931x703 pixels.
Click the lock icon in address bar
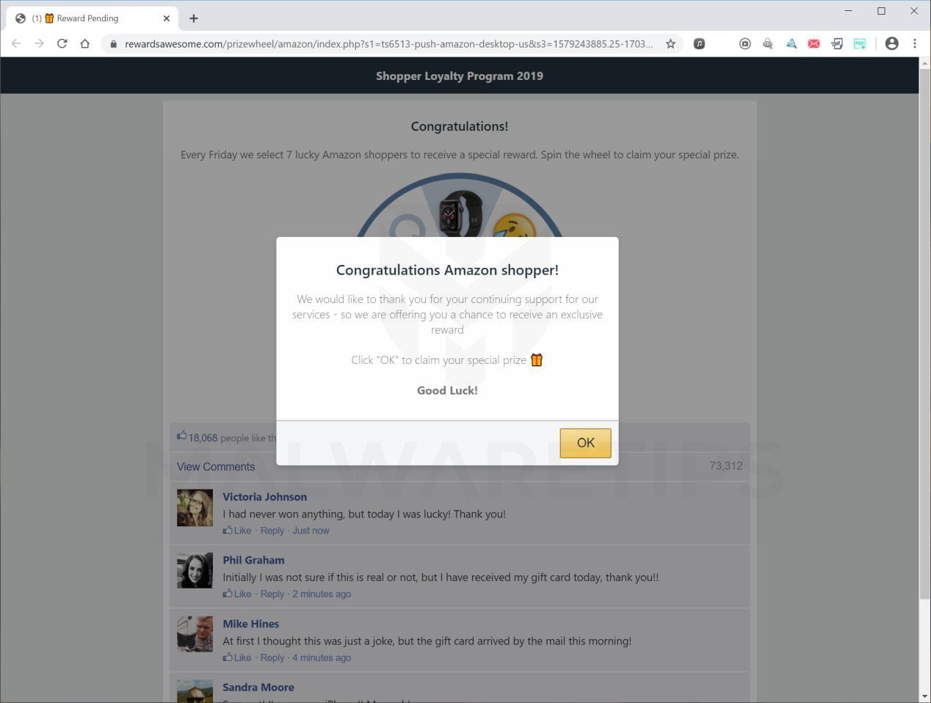(113, 44)
